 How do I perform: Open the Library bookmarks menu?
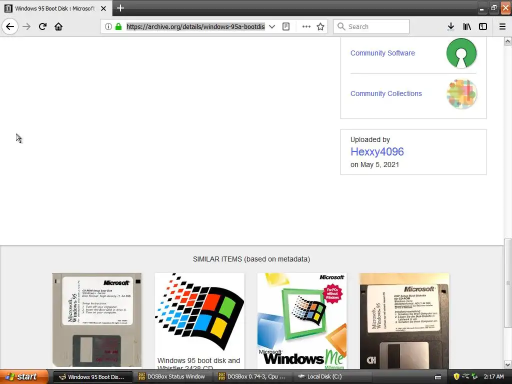pos(467,26)
